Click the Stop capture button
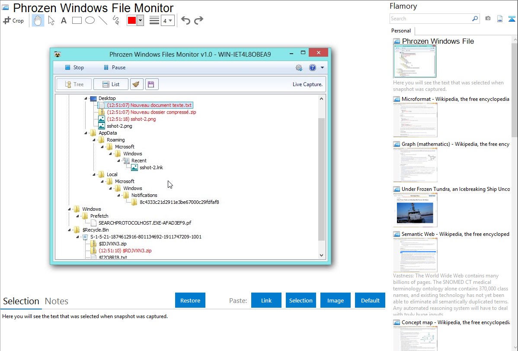The width and height of the screenshot is (518, 351). (x=74, y=68)
